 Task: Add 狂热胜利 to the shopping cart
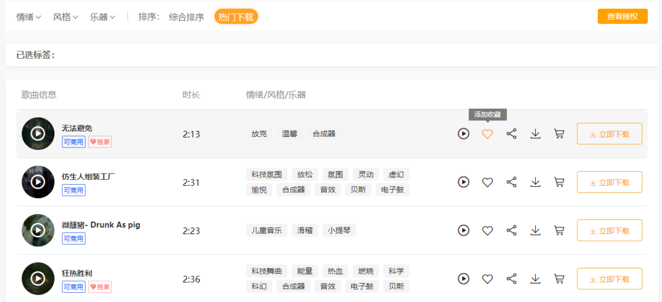[x=559, y=279]
